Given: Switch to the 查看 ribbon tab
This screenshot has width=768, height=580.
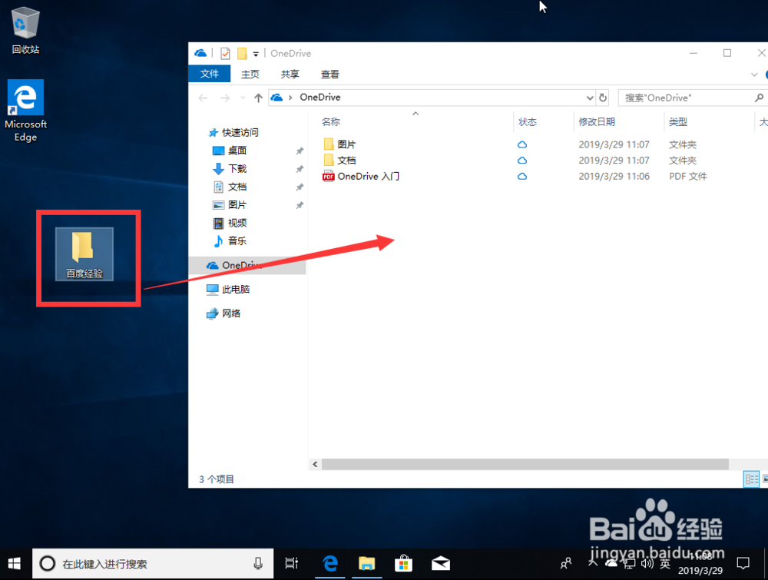Looking at the screenshot, I should point(329,74).
